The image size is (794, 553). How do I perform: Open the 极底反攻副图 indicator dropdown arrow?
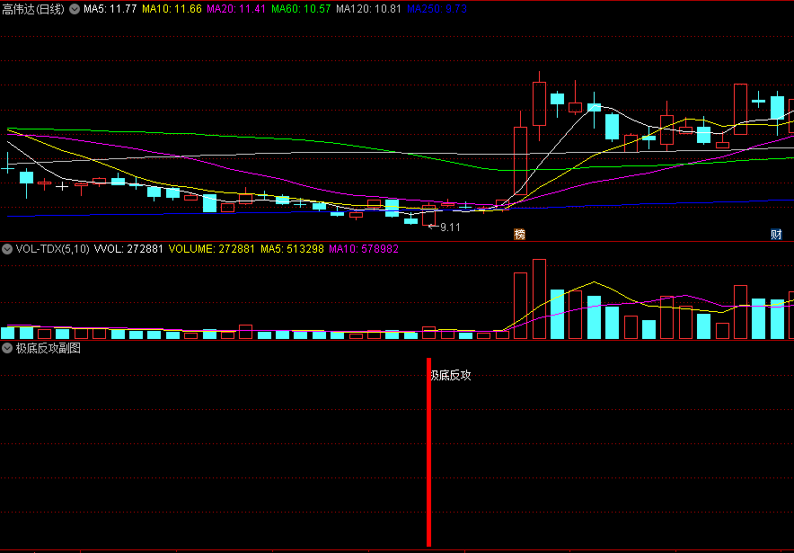tap(7, 348)
